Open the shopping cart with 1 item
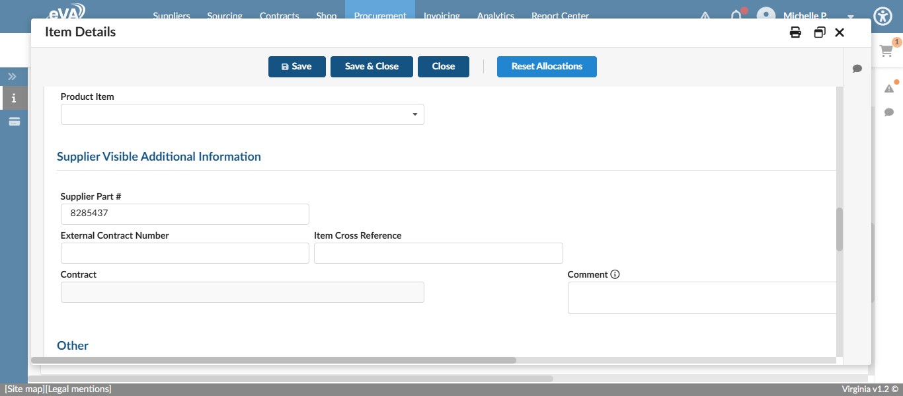This screenshot has width=903, height=396. click(x=886, y=51)
